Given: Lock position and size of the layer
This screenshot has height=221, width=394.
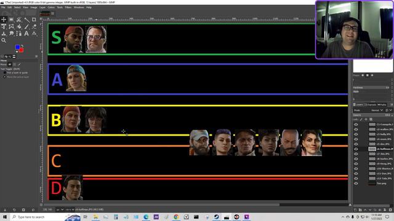Looking at the screenshot, I should coord(366,120).
